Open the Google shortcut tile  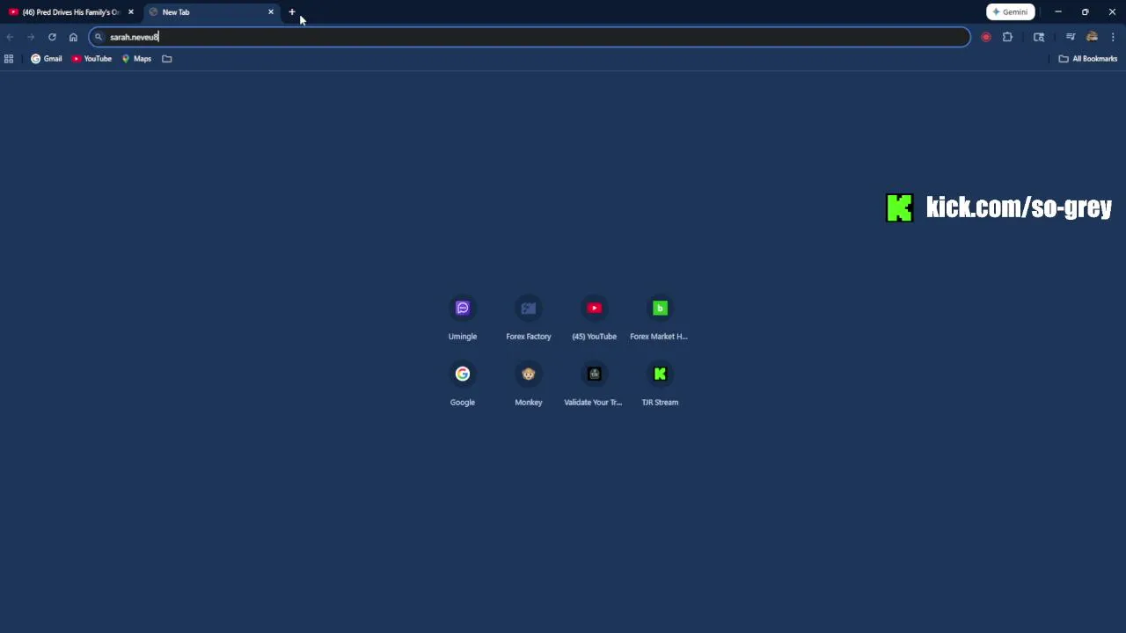pyautogui.click(x=463, y=383)
